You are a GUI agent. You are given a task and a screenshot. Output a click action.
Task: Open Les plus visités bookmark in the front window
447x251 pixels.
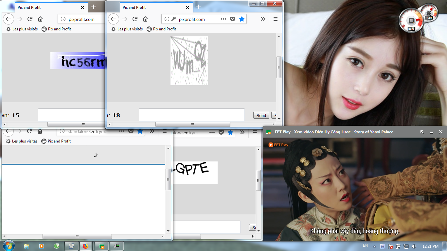click(127, 29)
